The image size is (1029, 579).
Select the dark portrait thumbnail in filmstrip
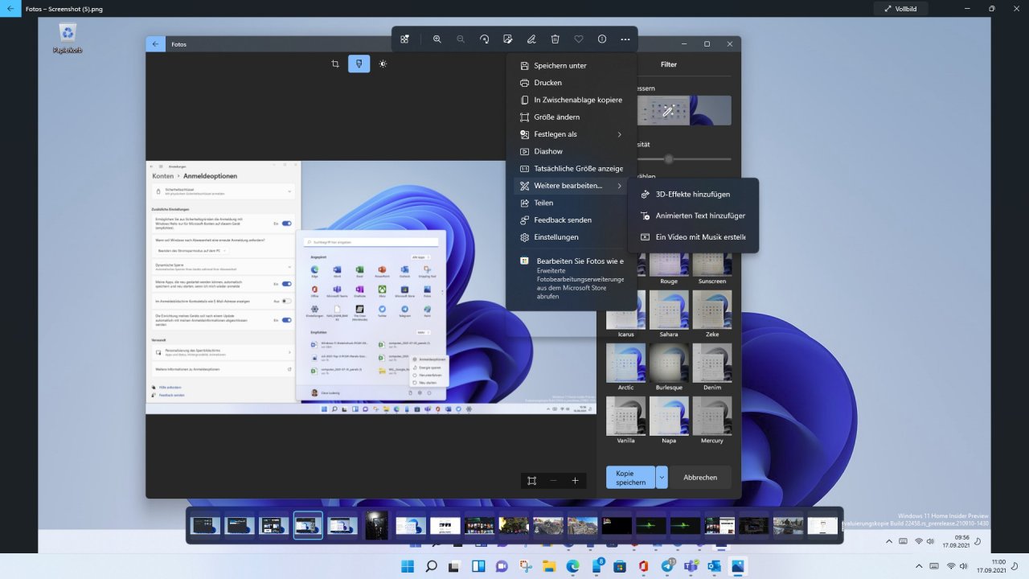coord(376,525)
